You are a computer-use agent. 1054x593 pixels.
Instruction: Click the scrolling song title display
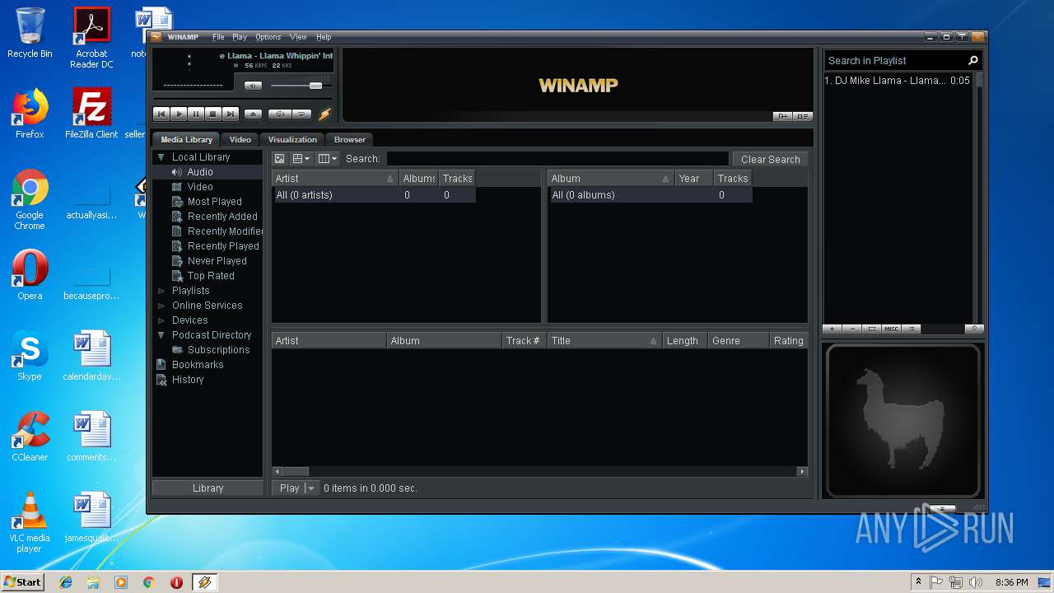tap(276, 56)
